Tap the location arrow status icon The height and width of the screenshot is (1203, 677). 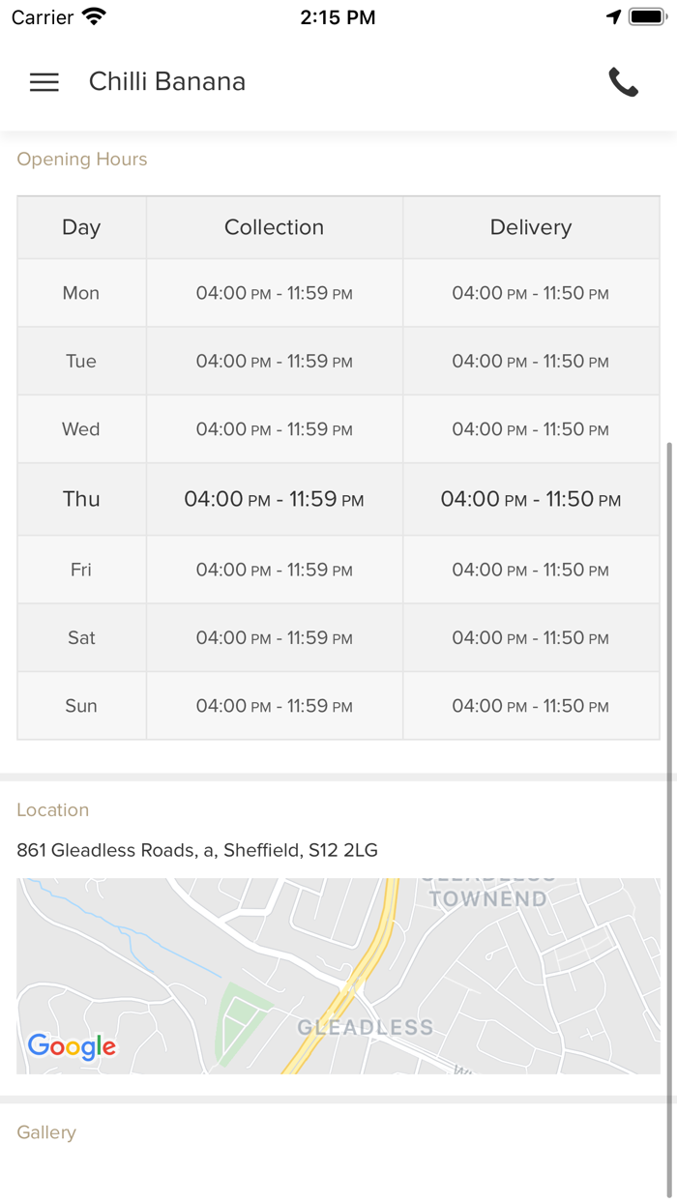coord(613,17)
